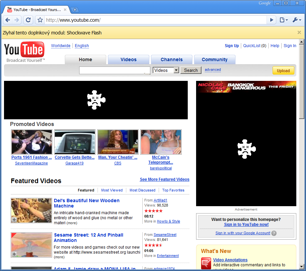Click the Sign Up link
Image resolution: width=306 pixels, height=271 pixels.
[232, 46]
